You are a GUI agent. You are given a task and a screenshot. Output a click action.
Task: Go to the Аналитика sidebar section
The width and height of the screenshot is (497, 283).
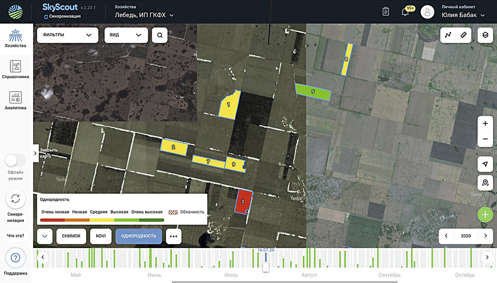click(16, 100)
